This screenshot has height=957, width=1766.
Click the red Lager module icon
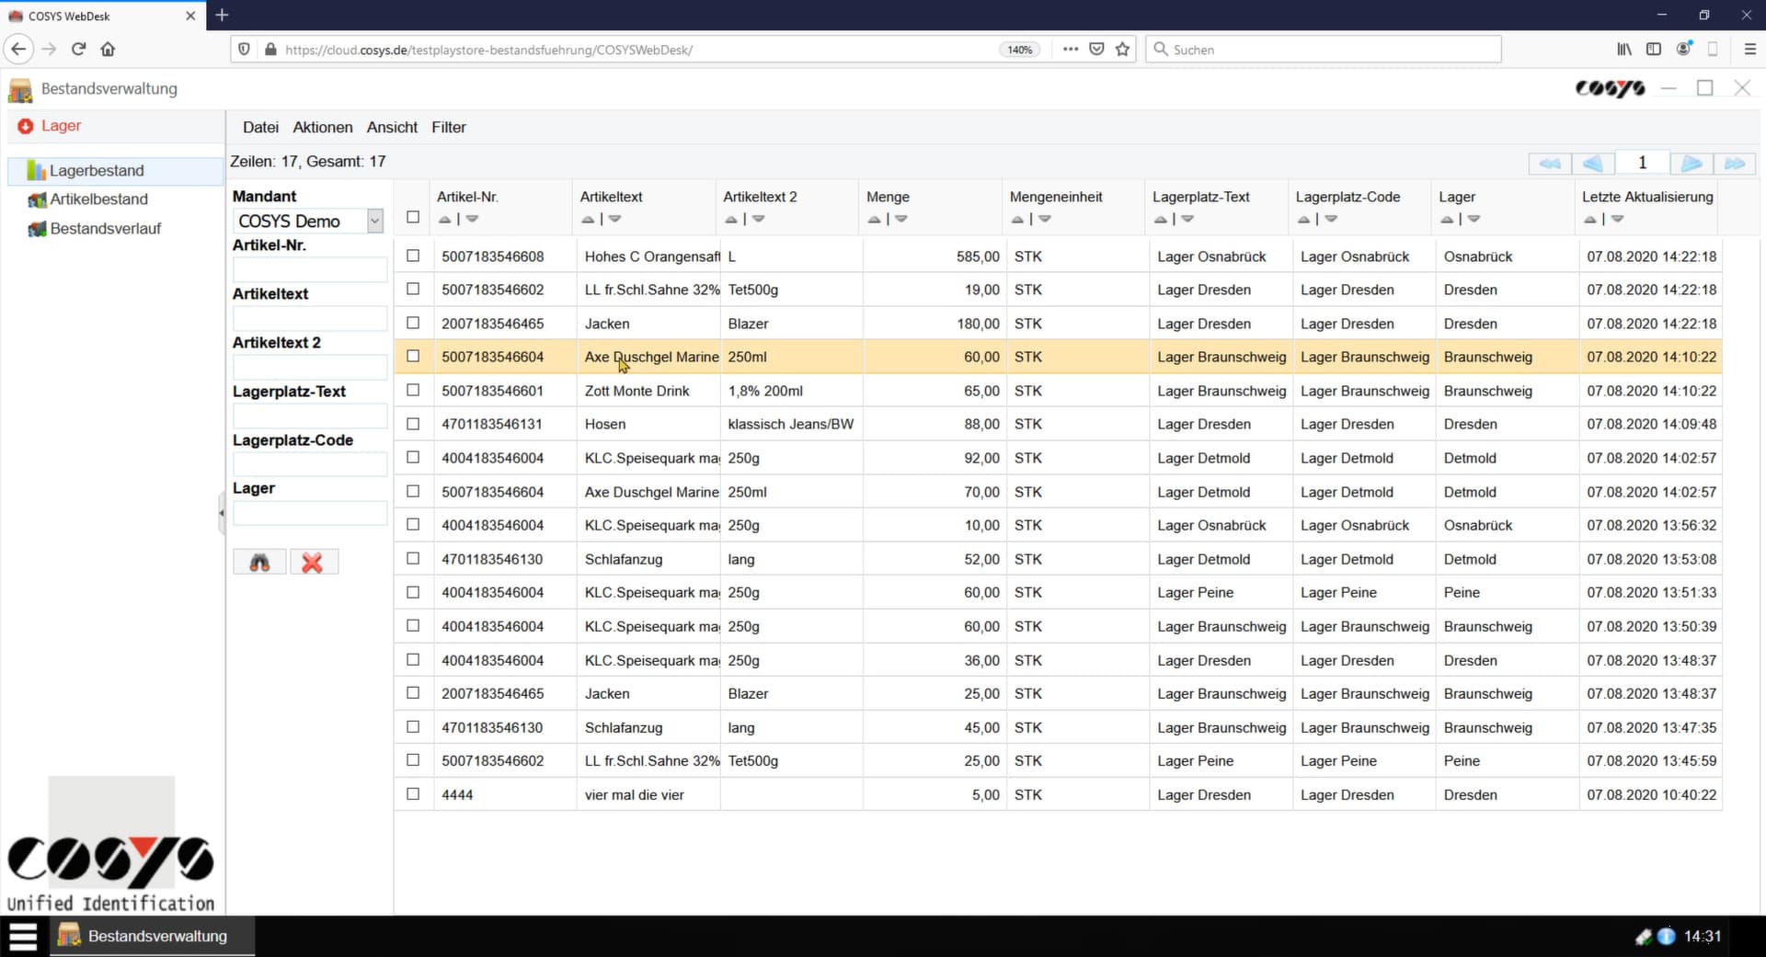click(x=25, y=126)
